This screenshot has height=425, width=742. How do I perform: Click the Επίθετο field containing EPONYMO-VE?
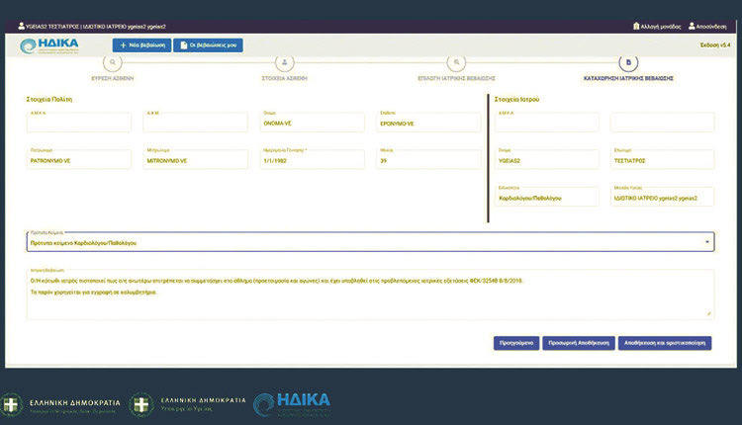pos(428,122)
